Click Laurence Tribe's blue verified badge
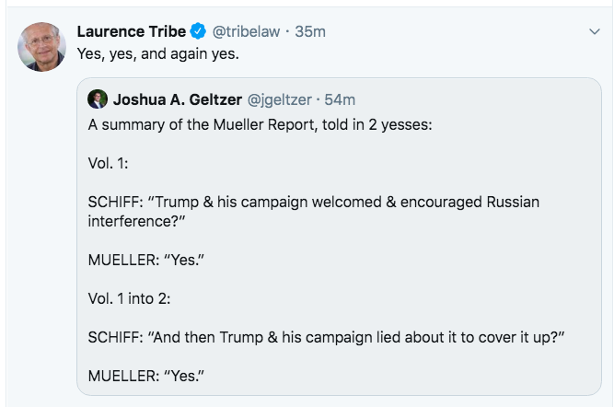The height and width of the screenshot is (407, 614). [198, 32]
